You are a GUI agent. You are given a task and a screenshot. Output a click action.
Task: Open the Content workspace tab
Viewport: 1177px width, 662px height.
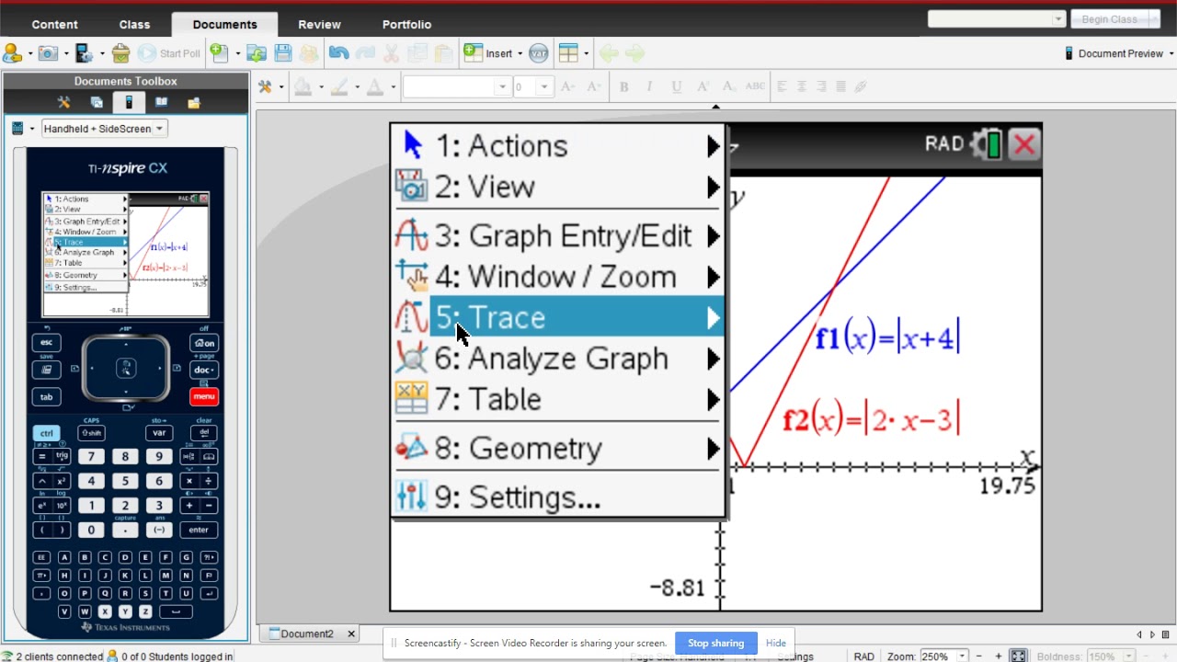[x=54, y=24]
